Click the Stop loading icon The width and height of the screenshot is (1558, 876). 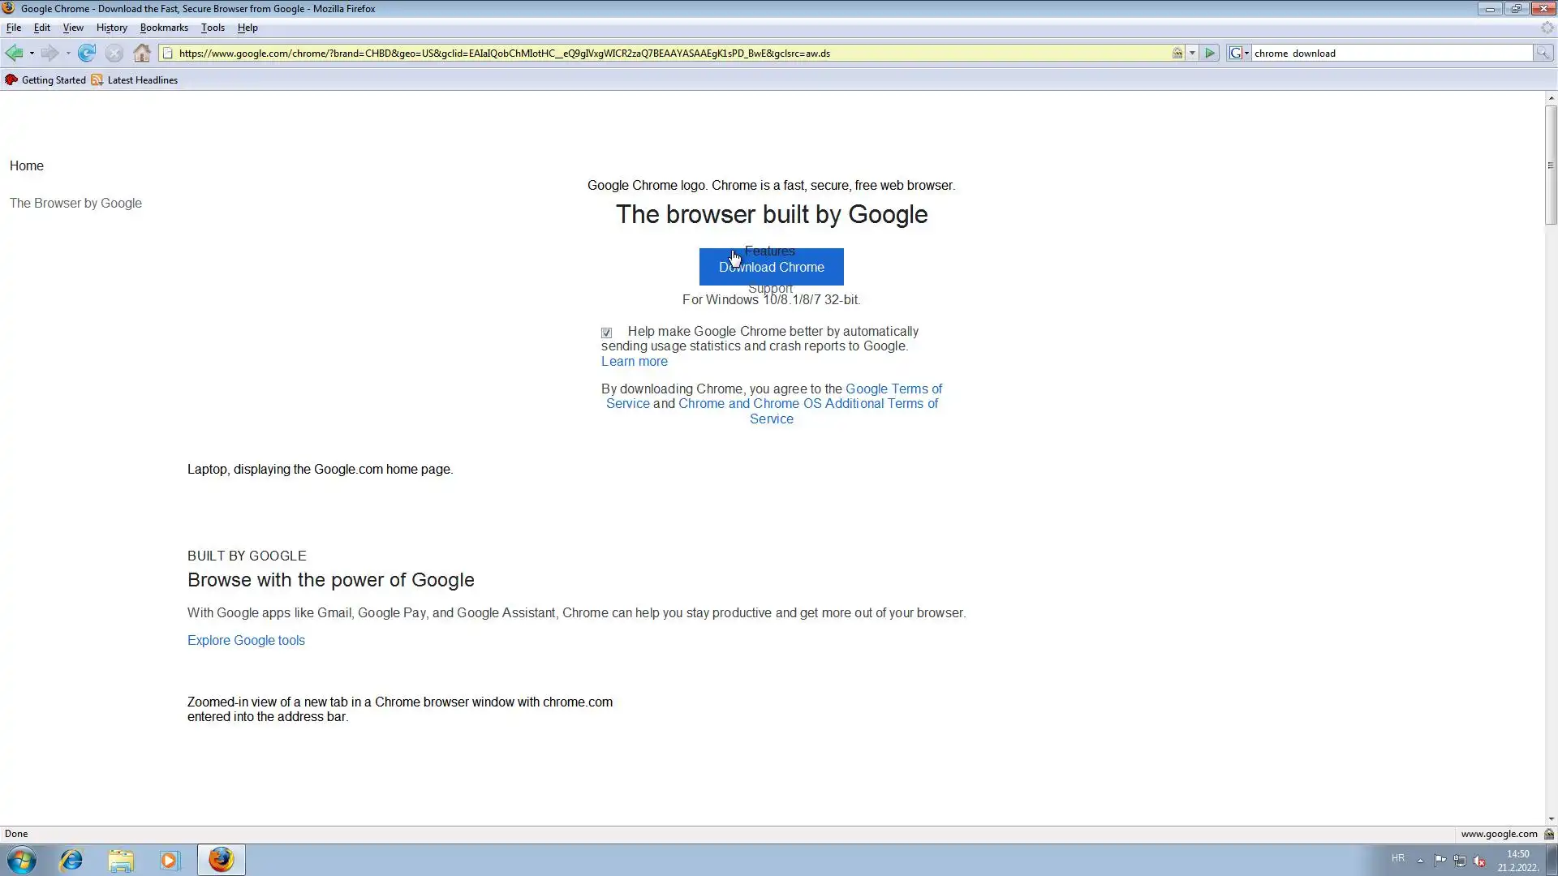coord(114,54)
